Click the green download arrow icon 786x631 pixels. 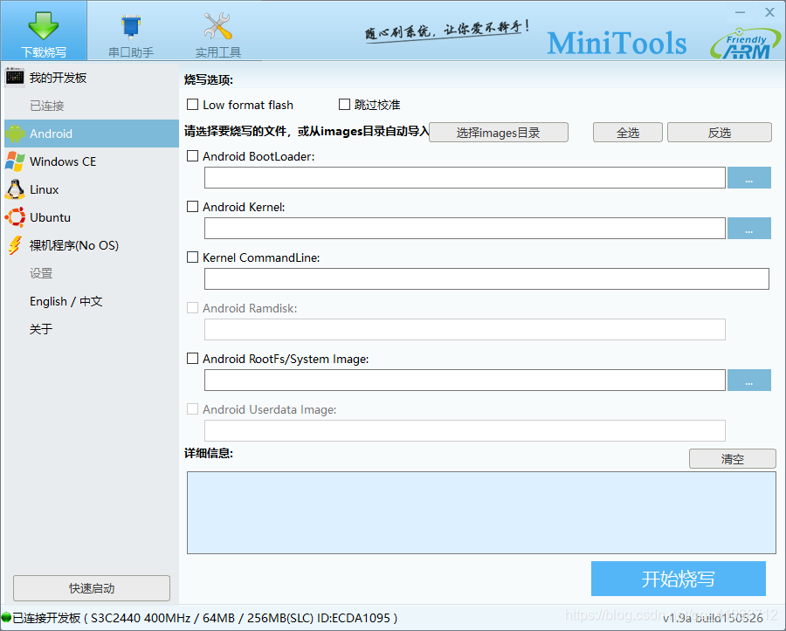(44, 25)
